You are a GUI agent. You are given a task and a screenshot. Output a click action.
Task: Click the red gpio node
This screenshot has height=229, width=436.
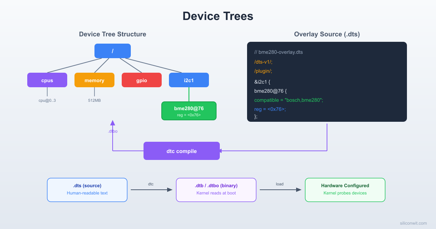(142, 80)
